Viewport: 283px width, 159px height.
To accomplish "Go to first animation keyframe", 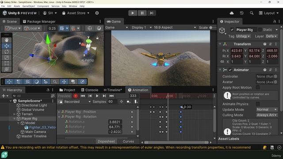I will coord(83,96).
